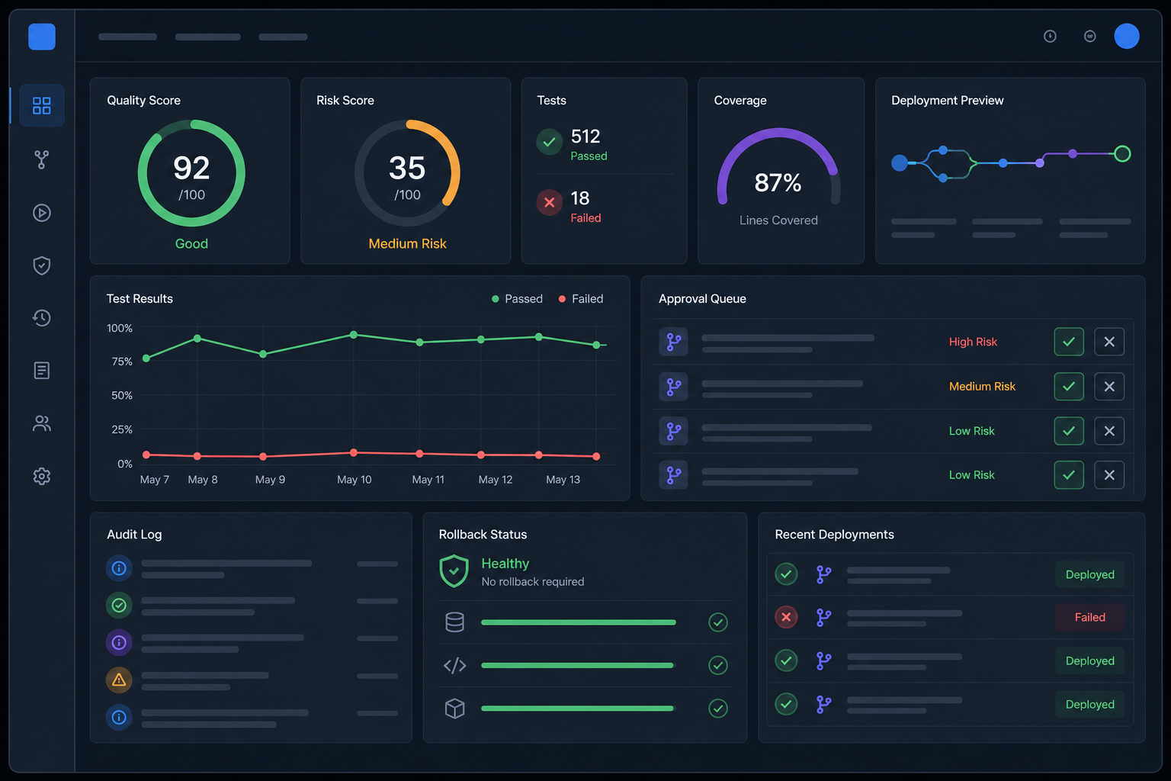Select the green check icon in Audit Log

(x=119, y=606)
